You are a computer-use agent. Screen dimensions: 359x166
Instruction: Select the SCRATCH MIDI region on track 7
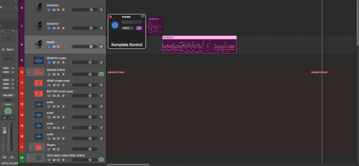(155, 26)
